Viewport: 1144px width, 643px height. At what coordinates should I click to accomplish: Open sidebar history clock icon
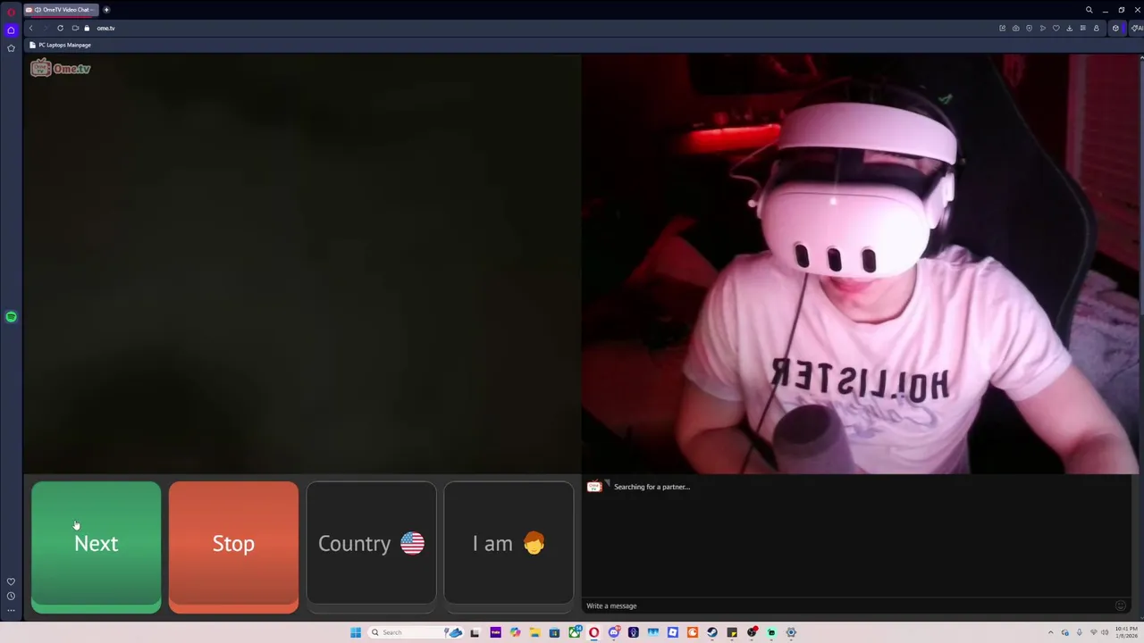coord(11,596)
